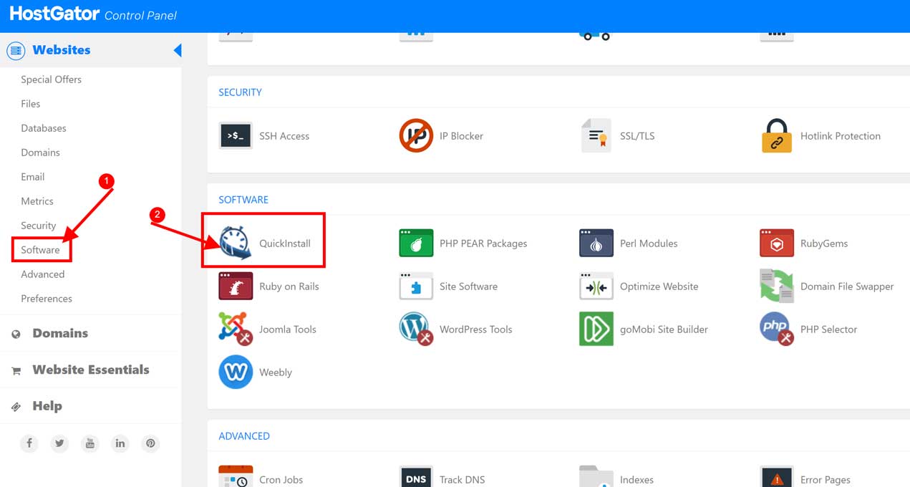Click the Domain File Swapper text link
This screenshot has width=910, height=487.
847,286
